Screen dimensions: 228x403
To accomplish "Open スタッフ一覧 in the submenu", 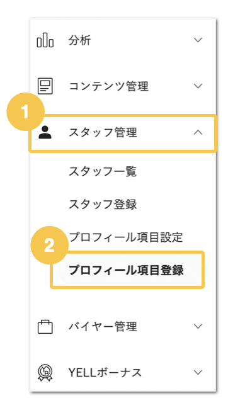I will [103, 171].
